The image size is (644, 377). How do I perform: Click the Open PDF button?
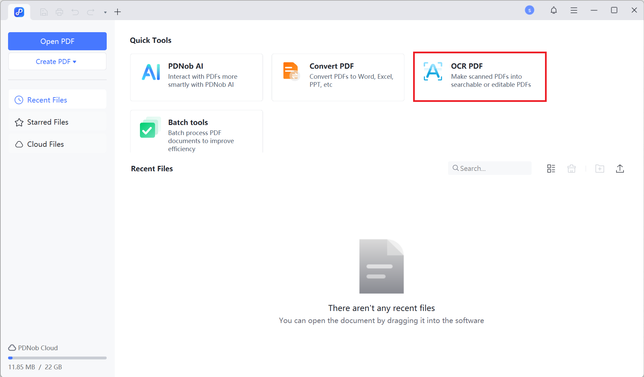(57, 41)
